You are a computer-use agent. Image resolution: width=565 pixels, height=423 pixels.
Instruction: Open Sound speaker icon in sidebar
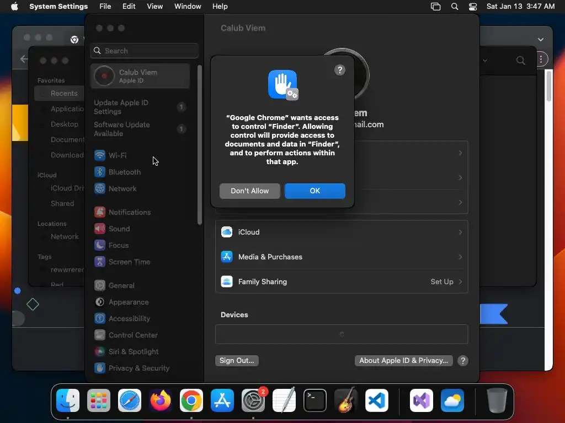[x=100, y=229]
